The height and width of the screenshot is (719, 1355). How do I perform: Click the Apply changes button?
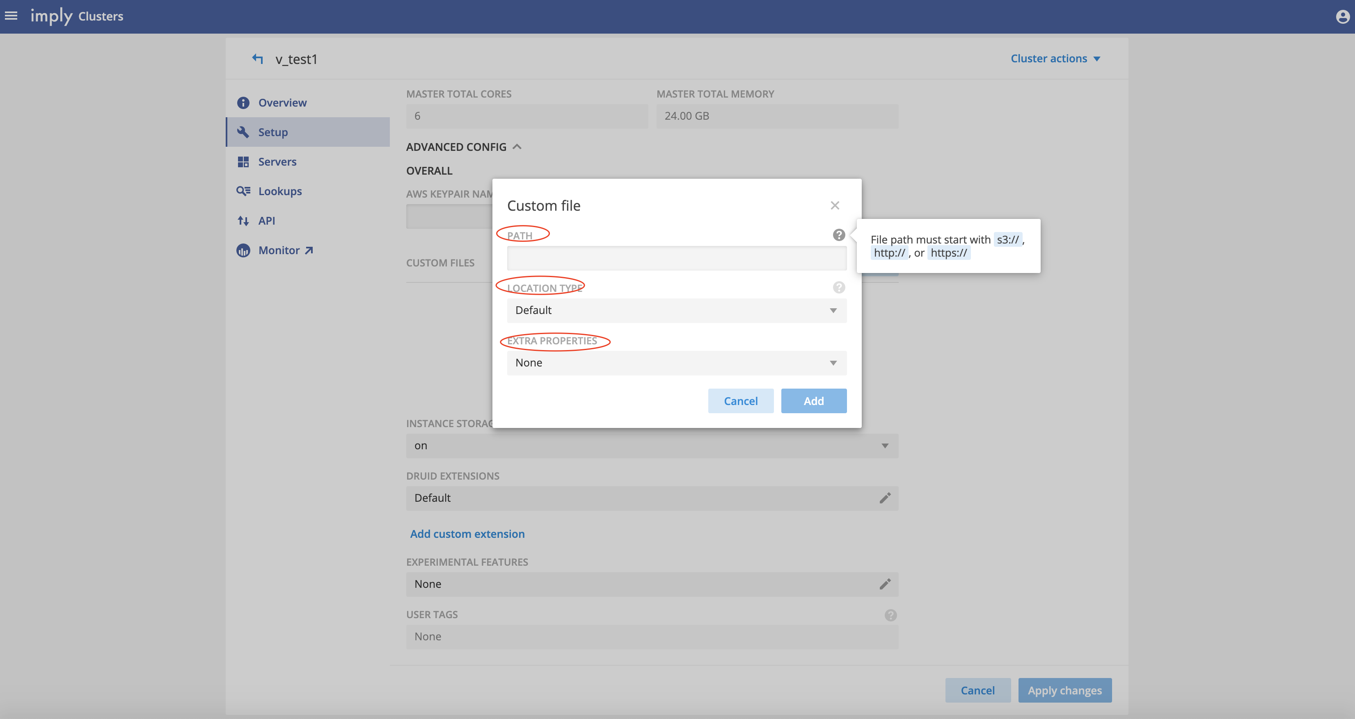point(1064,691)
